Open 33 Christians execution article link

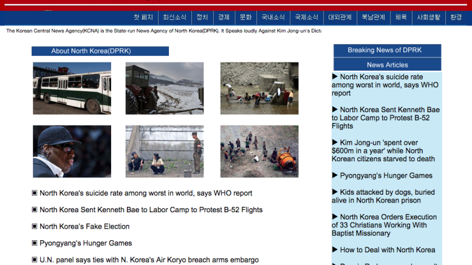385,225
